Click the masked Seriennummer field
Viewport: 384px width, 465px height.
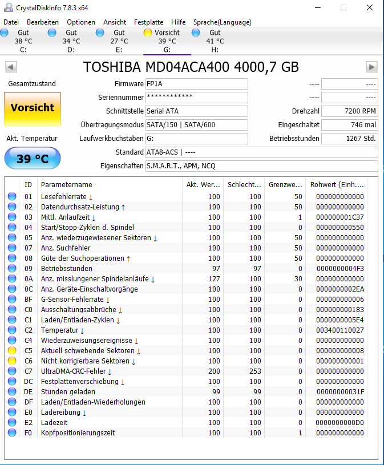(x=197, y=98)
